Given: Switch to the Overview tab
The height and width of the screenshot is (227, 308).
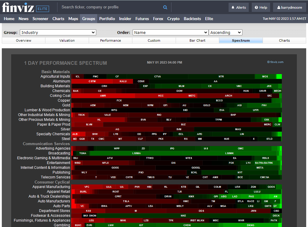Looking at the screenshot, I should point(23,40).
